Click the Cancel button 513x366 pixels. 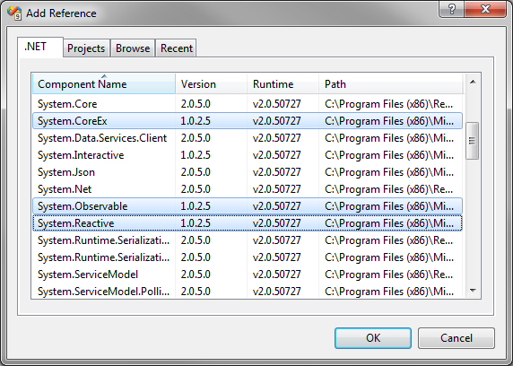[x=456, y=338]
